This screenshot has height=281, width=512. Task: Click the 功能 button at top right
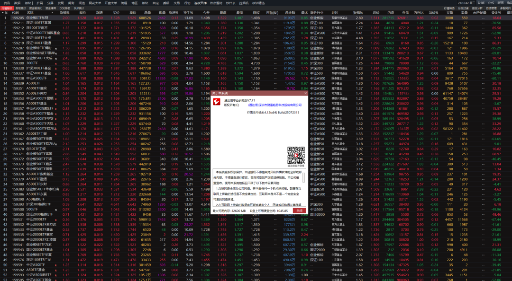click(481, 3)
